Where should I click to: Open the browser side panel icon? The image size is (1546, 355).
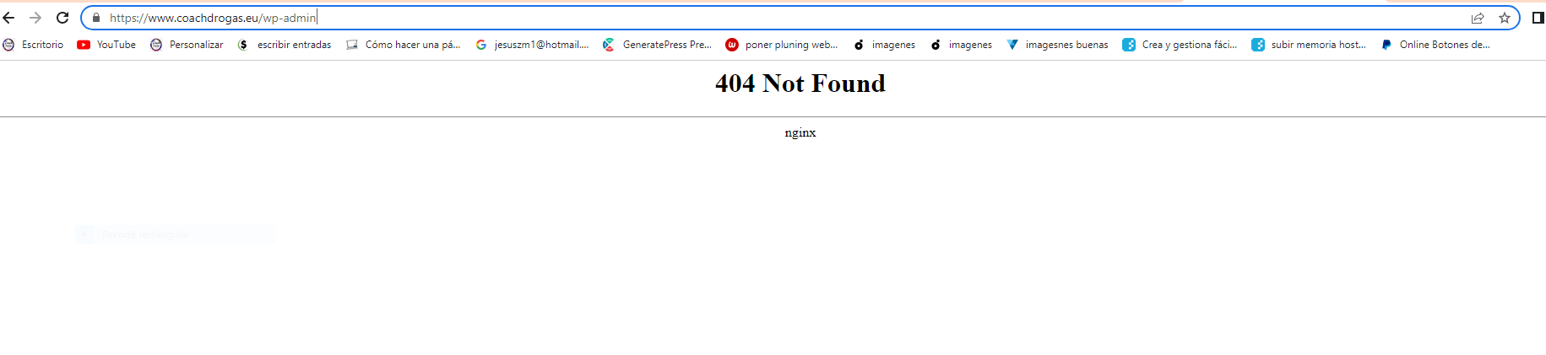coord(1538,18)
